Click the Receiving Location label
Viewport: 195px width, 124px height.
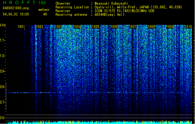72,7
